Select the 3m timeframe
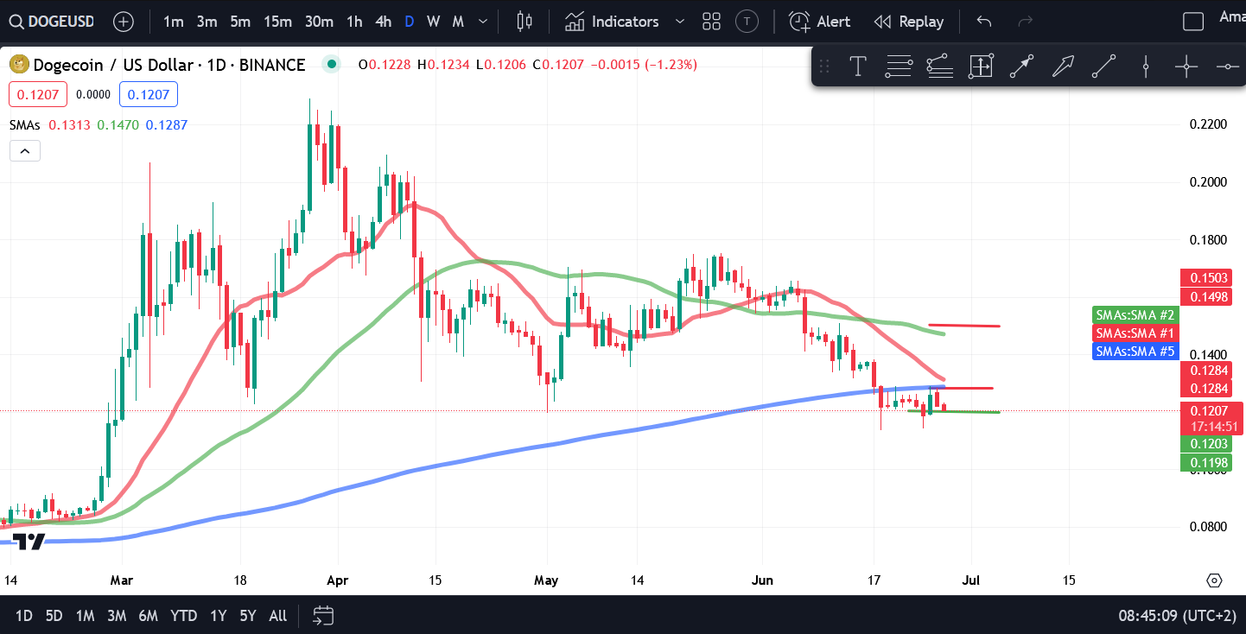Image resolution: width=1246 pixels, height=634 pixels. (207, 22)
